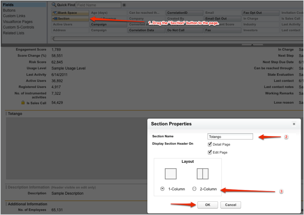This screenshot has width=304, height=215.
Task: Click the Last contact notes label
Action: 279,87
